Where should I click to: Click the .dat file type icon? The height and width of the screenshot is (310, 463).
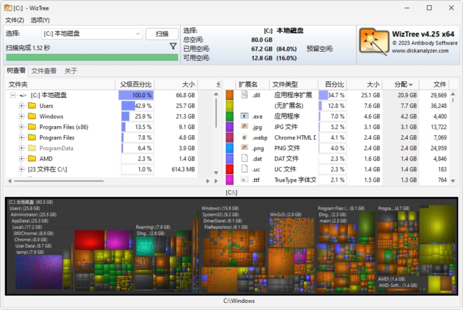pyautogui.click(x=245, y=158)
